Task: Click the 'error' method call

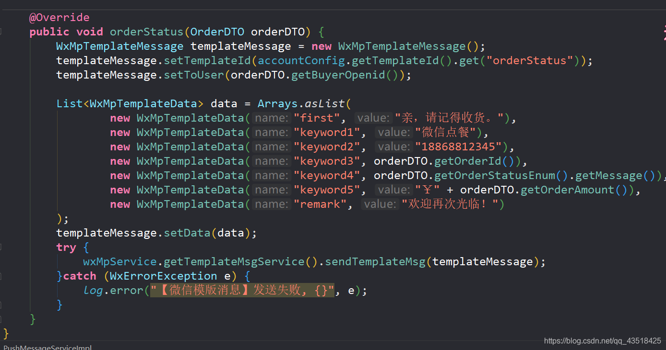Action: click(x=127, y=291)
